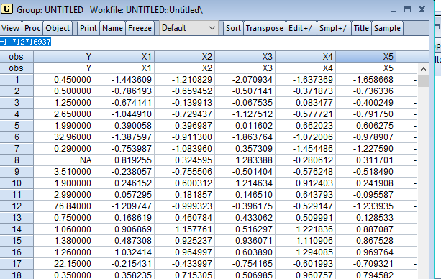This screenshot has height=279, width=441.
Task: Click X1 value -1.443609
Action: coord(124,80)
